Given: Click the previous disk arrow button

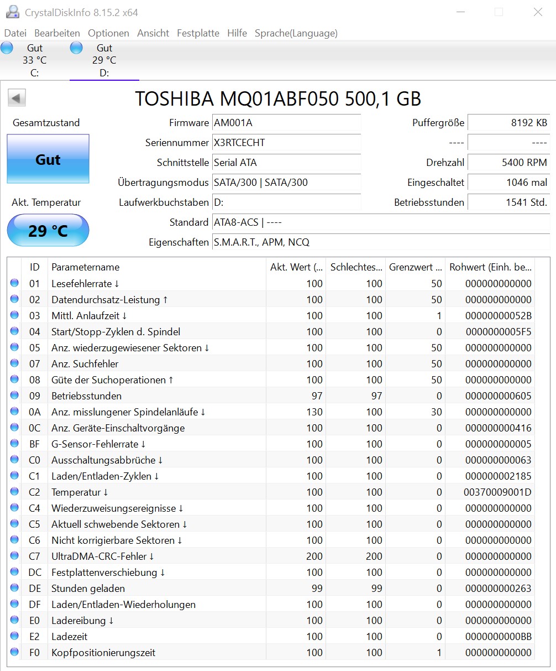Looking at the screenshot, I should (x=17, y=98).
